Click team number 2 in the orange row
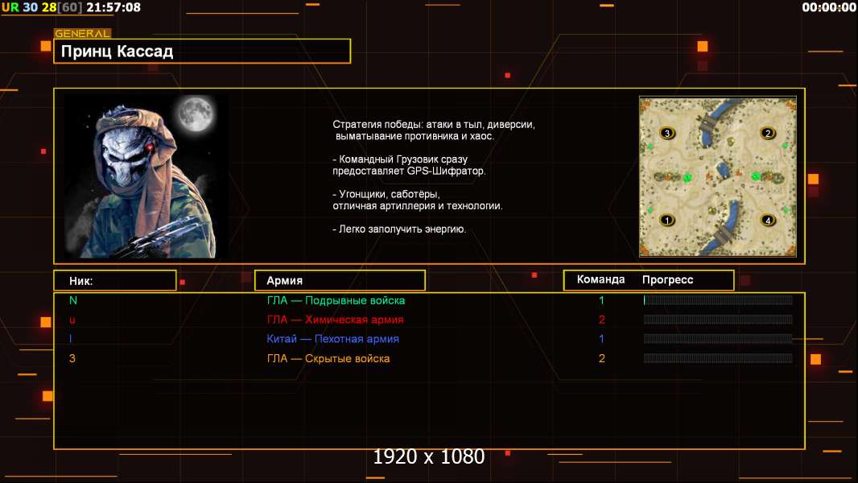858x483 pixels. tap(601, 358)
